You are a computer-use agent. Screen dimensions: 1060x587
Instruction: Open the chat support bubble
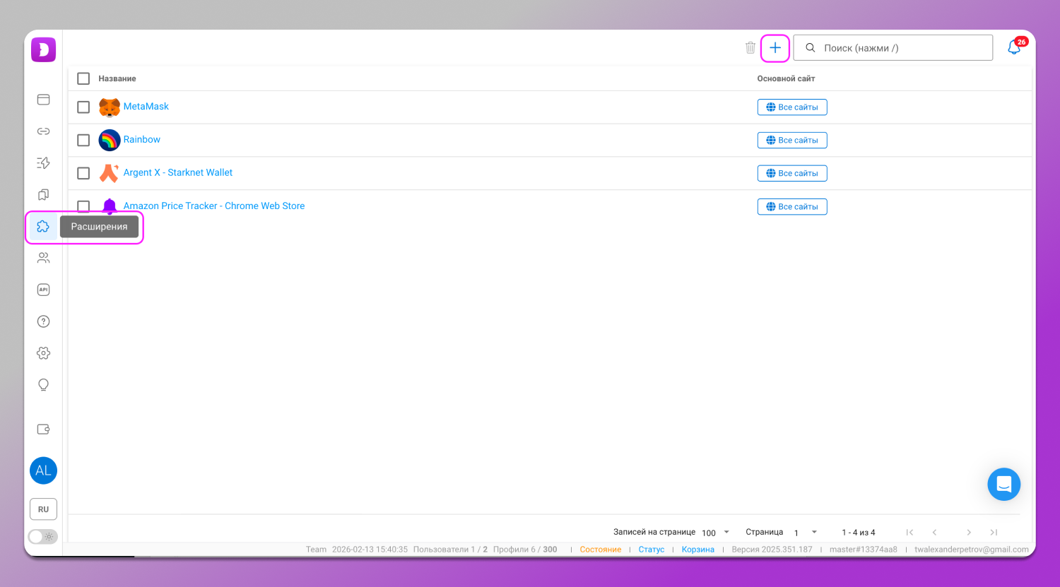[1003, 485]
